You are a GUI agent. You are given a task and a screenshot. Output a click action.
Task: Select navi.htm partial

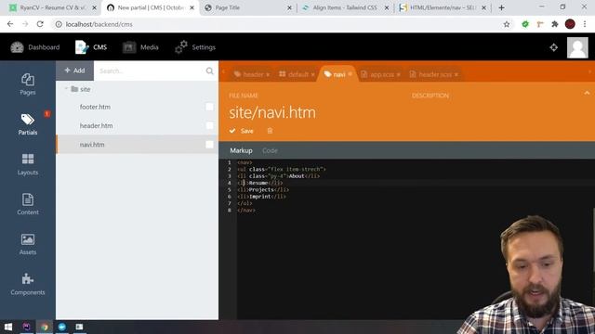(x=92, y=145)
